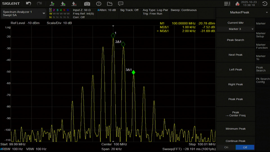
Task: Open help via the question mark icon
Action: tap(99, 4)
